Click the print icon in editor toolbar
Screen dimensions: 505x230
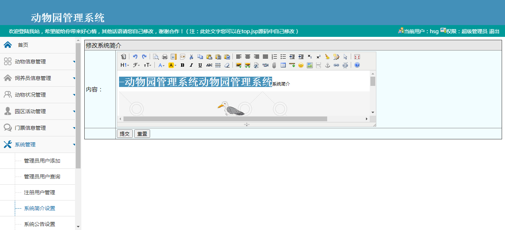pyautogui.click(x=165, y=57)
